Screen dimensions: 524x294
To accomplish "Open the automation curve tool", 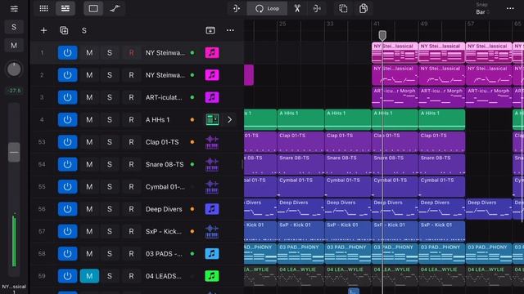I will pyautogui.click(x=115, y=9).
